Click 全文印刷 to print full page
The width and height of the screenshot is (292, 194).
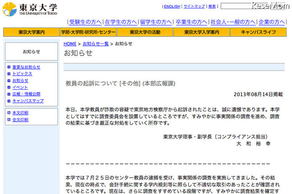click(20, 120)
